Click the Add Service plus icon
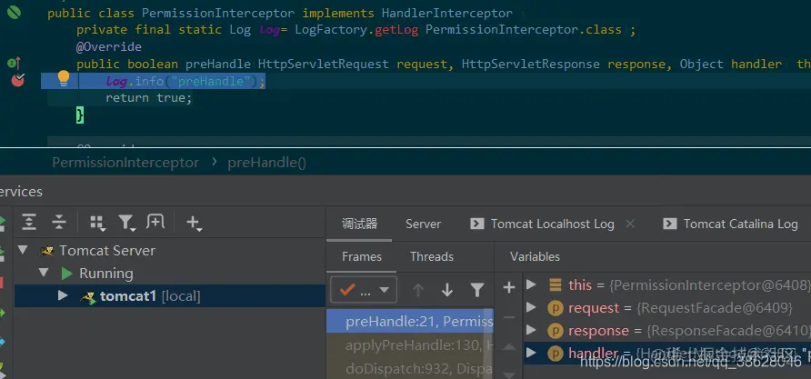The width and height of the screenshot is (811, 379). point(194,223)
